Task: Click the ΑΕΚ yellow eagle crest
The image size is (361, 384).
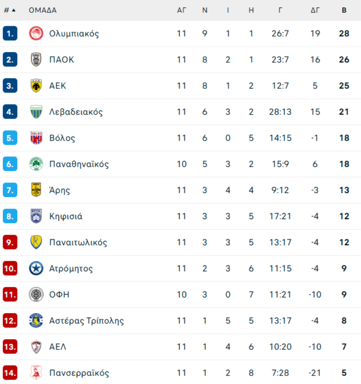Action: point(36,86)
